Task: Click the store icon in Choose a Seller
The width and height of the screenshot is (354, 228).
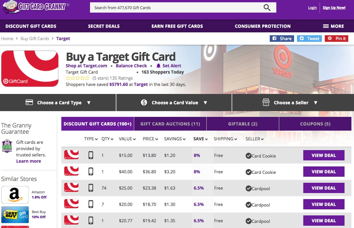Action: click(266, 102)
